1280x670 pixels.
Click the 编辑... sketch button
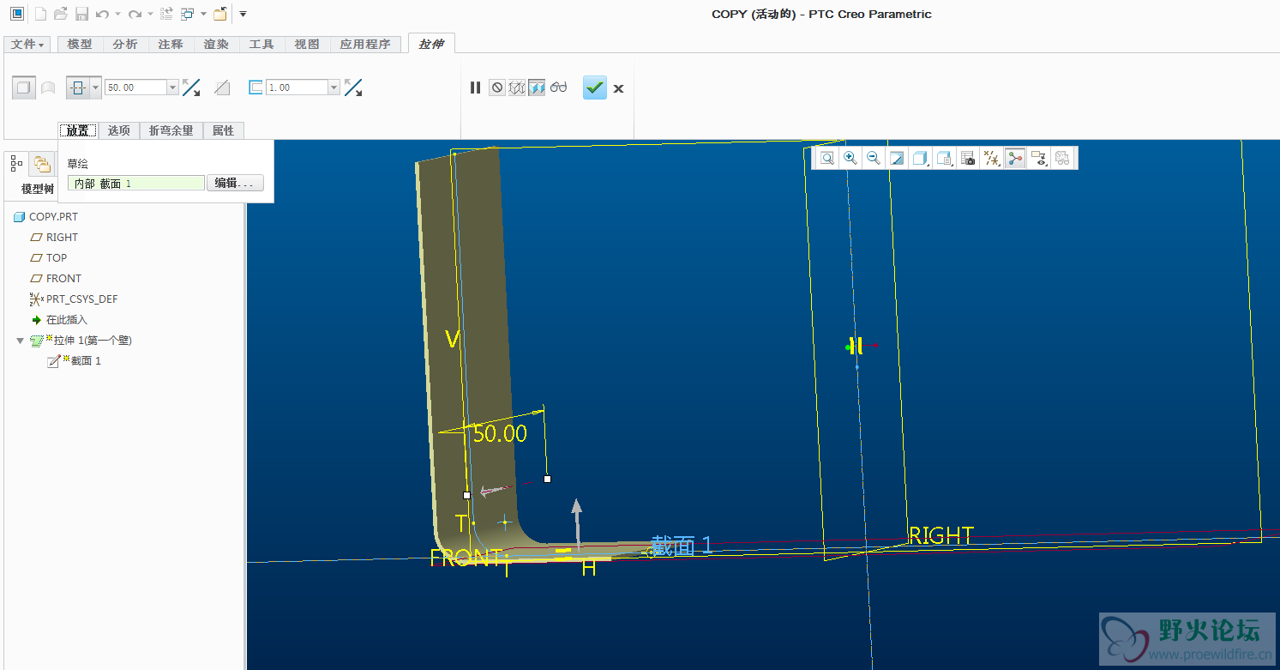point(235,183)
